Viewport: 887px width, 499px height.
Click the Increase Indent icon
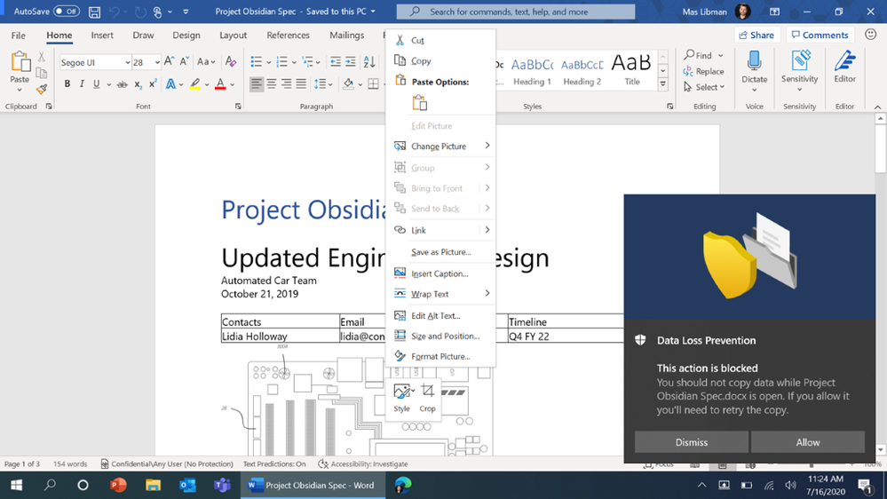351,61
